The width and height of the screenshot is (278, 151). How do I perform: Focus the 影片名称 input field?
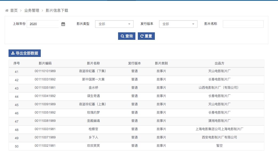[x=243, y=24]
